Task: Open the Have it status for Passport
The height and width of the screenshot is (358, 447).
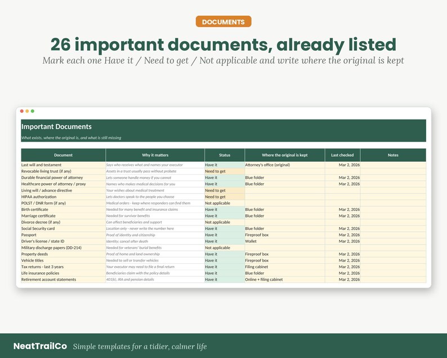Action: pyautogui.click(x=225, y=235)
